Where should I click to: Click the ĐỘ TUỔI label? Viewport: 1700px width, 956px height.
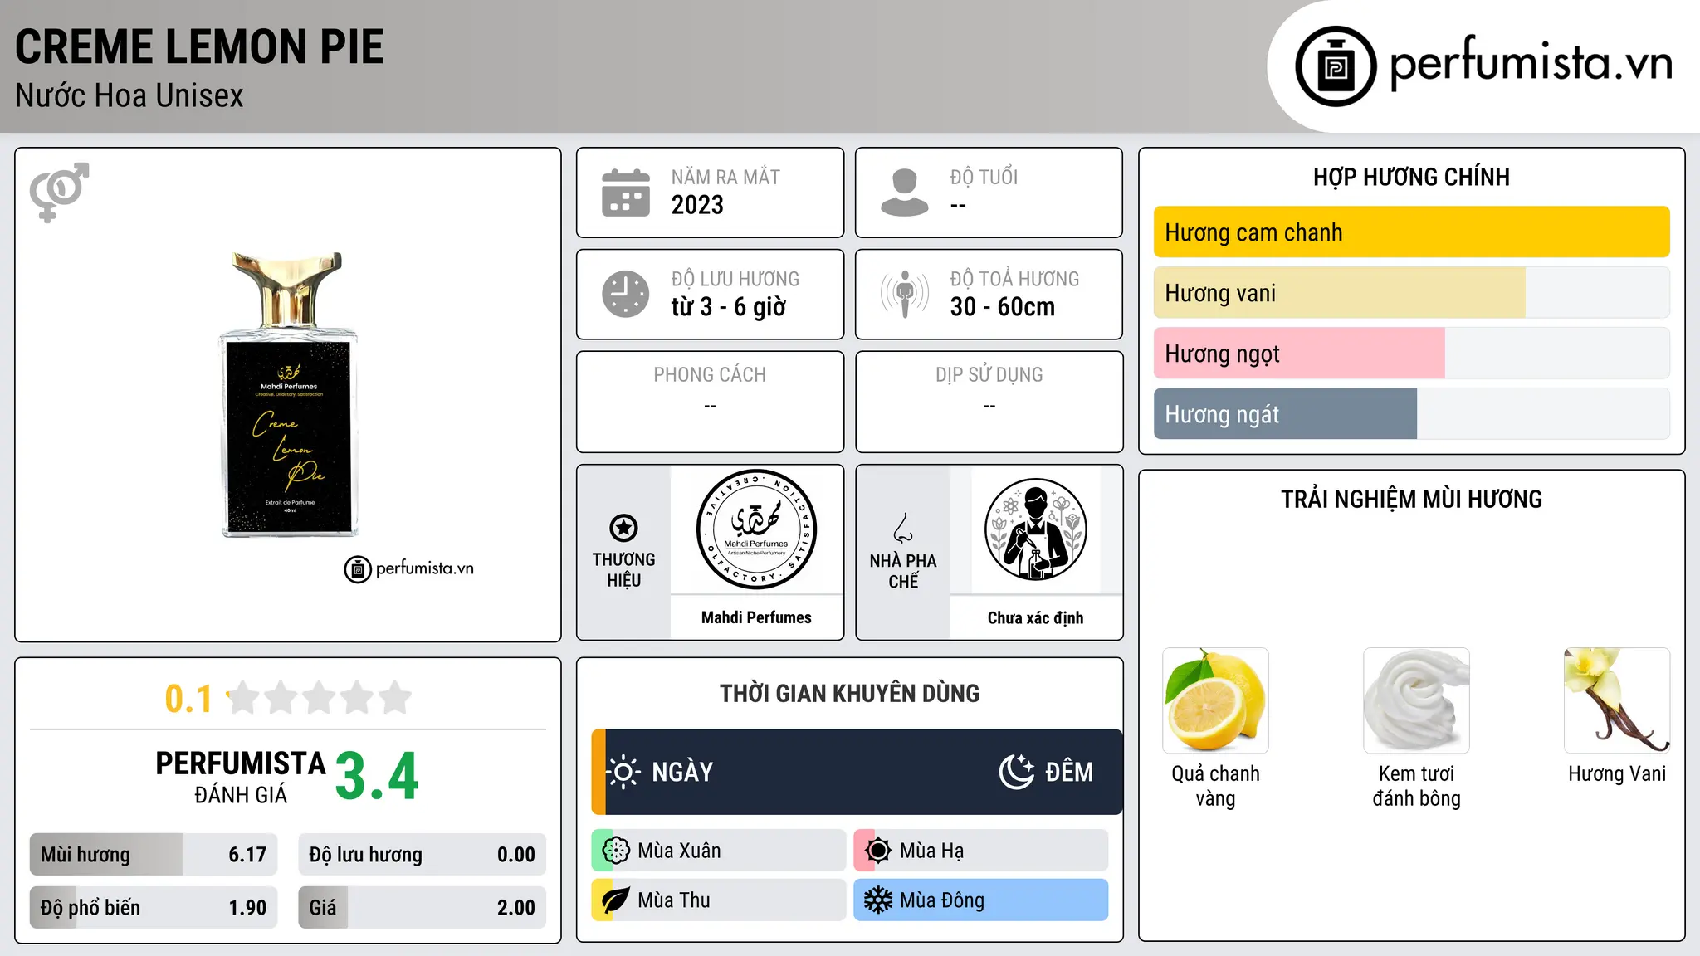click(984, 178)
